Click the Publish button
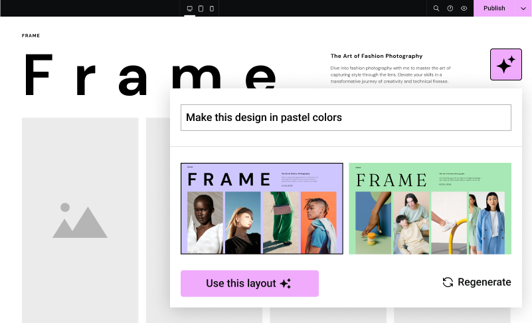 (493, 8)
